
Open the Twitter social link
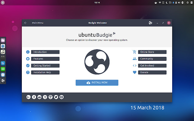pyautogui.click(x=56, y=97)
